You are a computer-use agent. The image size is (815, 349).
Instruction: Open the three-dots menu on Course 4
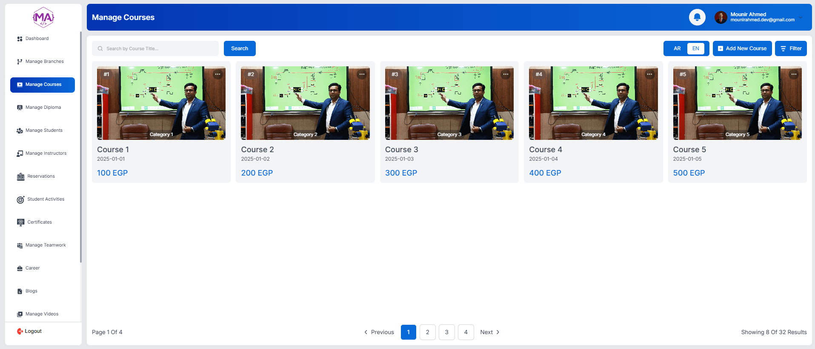(x=649, y=74)
